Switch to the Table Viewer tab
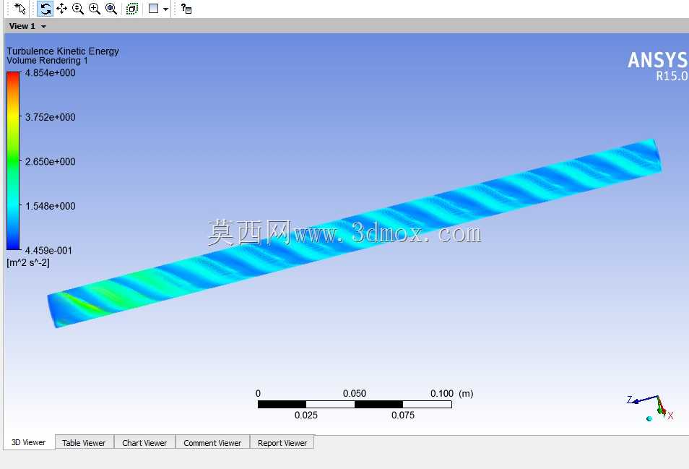Screen dimensions: 689x469 (x=84, y=443)
